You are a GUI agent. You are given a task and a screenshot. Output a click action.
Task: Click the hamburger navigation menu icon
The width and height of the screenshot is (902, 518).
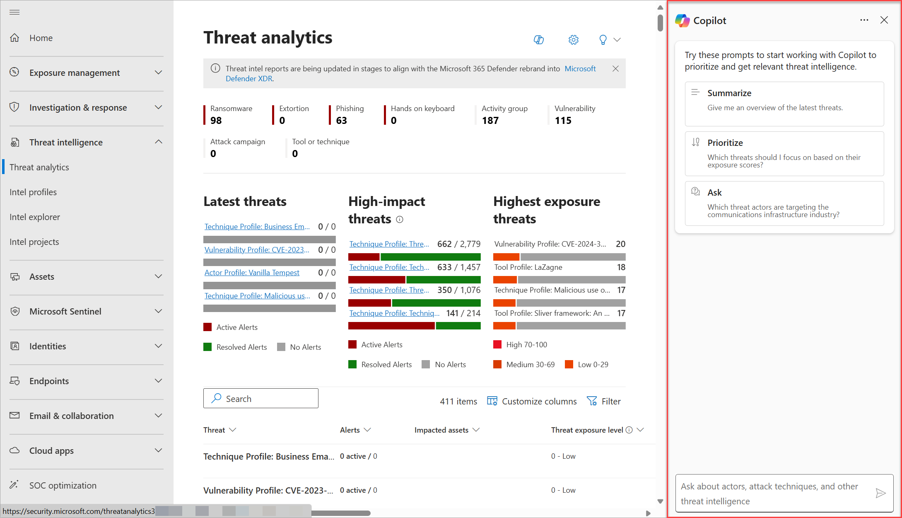pyautogui.click(x=14, y=12)
